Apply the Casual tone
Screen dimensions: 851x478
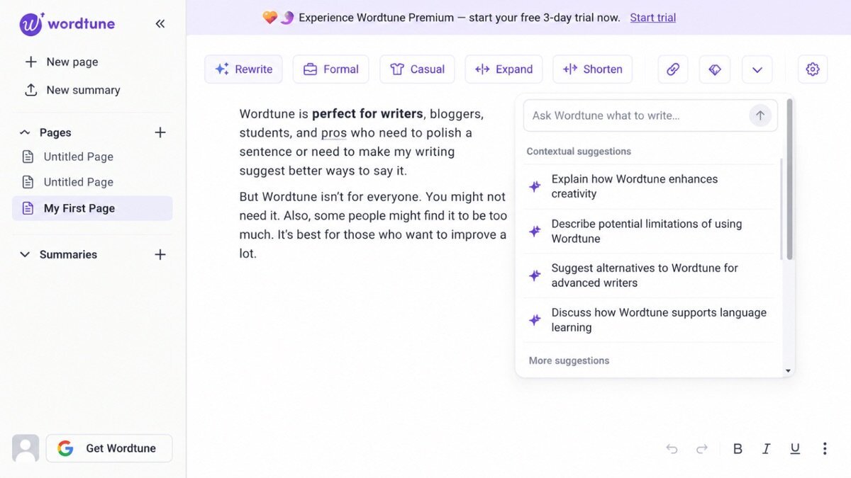417,69
